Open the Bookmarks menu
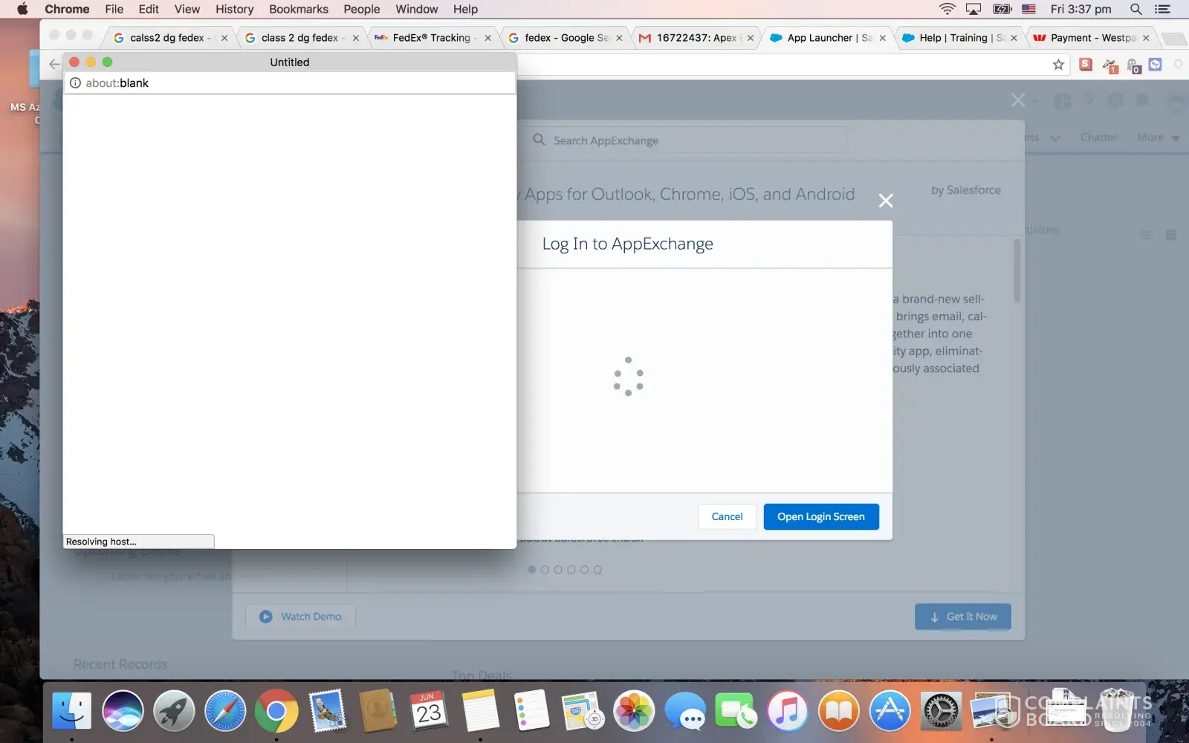Screen dimensions: 1189x743 click(299, 9)
